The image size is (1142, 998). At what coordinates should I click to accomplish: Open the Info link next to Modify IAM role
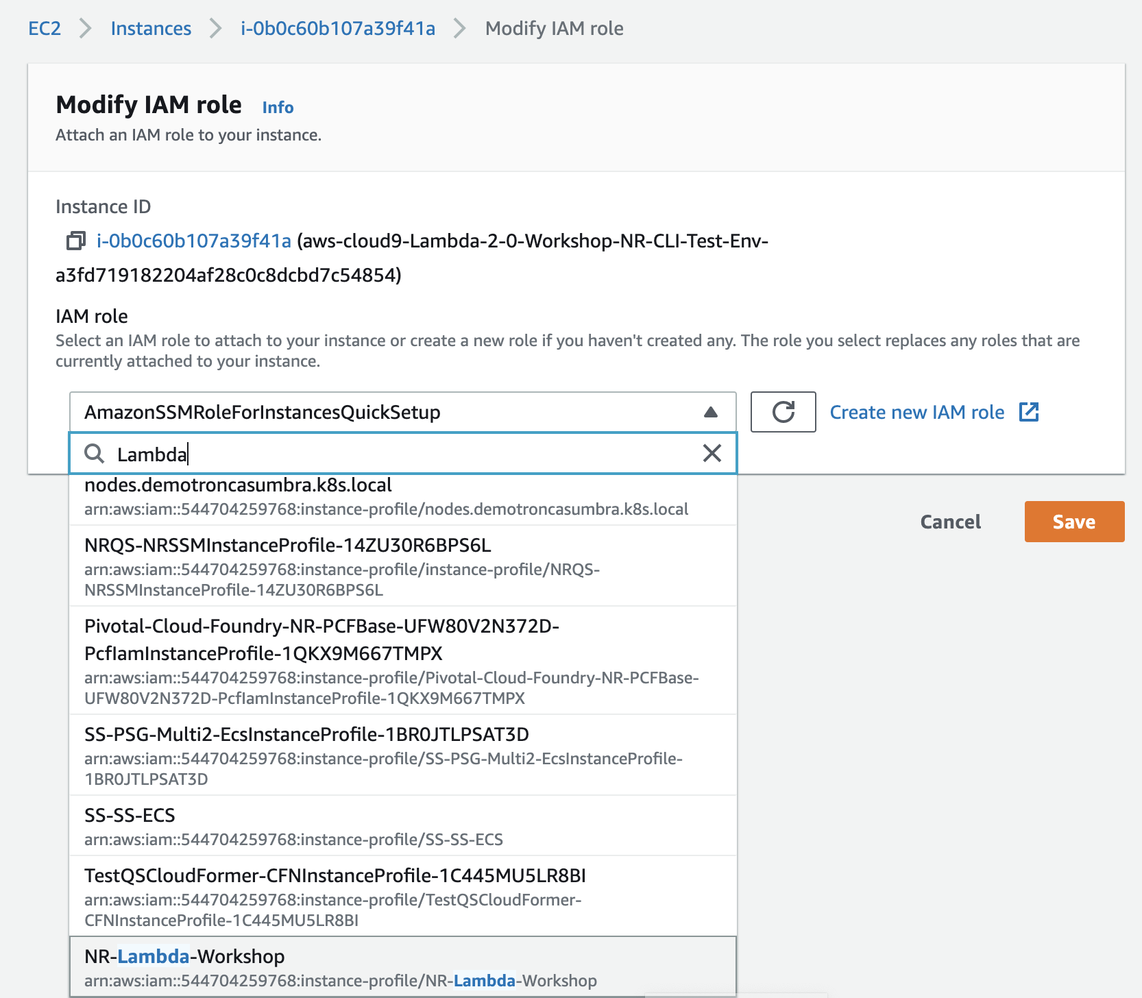click(x=278, y=107)
